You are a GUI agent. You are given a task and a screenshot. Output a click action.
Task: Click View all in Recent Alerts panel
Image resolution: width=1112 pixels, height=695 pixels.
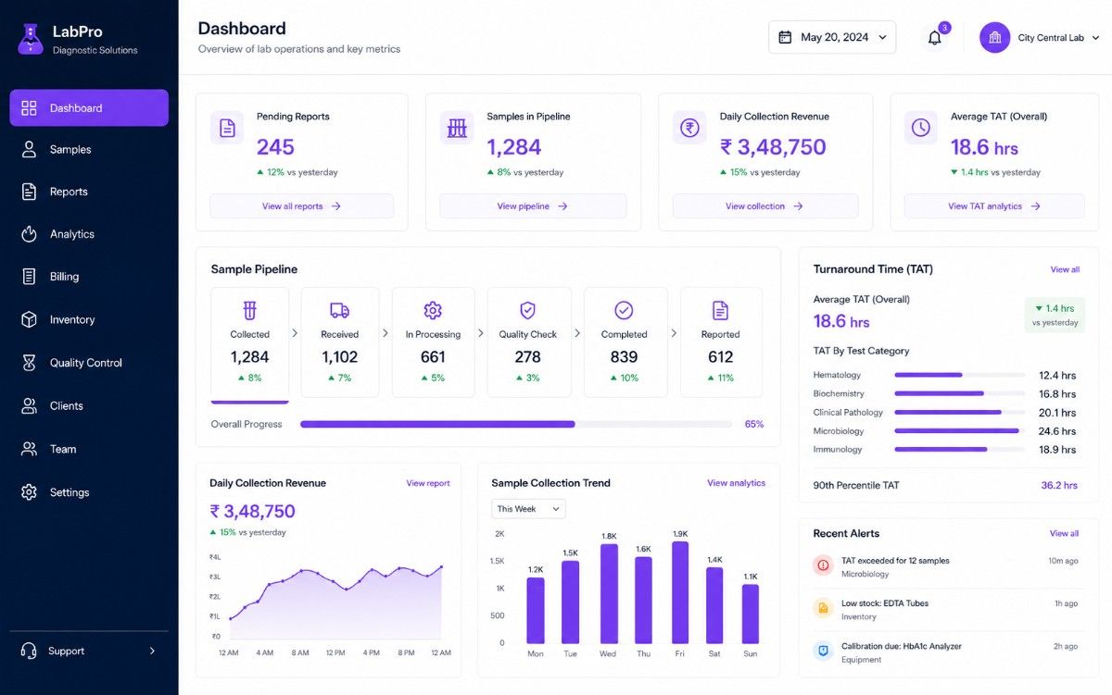[x=1064, y=533]
